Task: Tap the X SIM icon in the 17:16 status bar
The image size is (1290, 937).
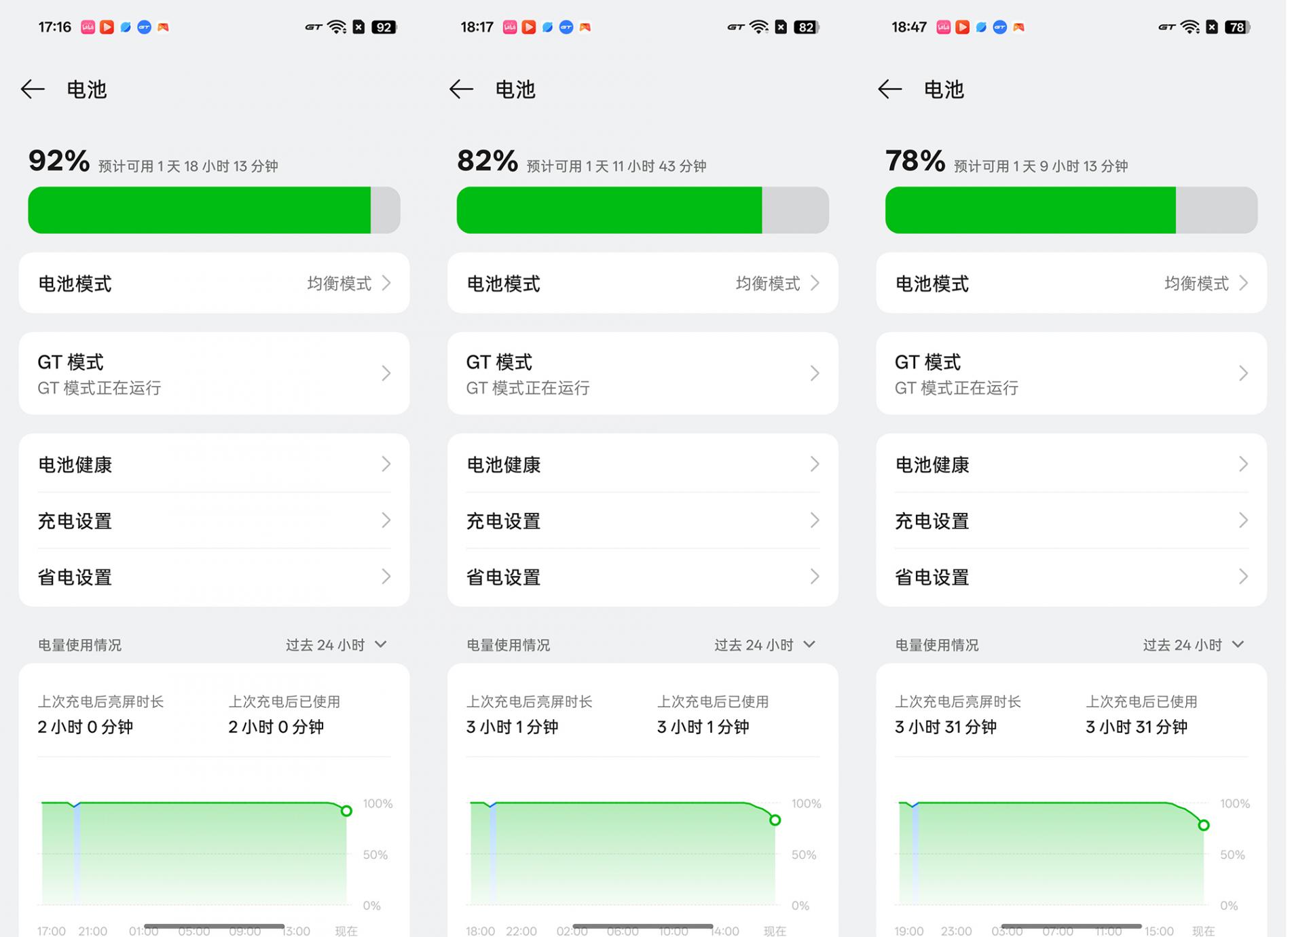Action: 358,27
